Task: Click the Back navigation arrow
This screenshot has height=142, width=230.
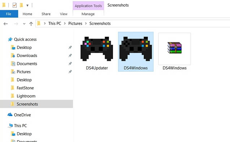Action: point(5,24)
